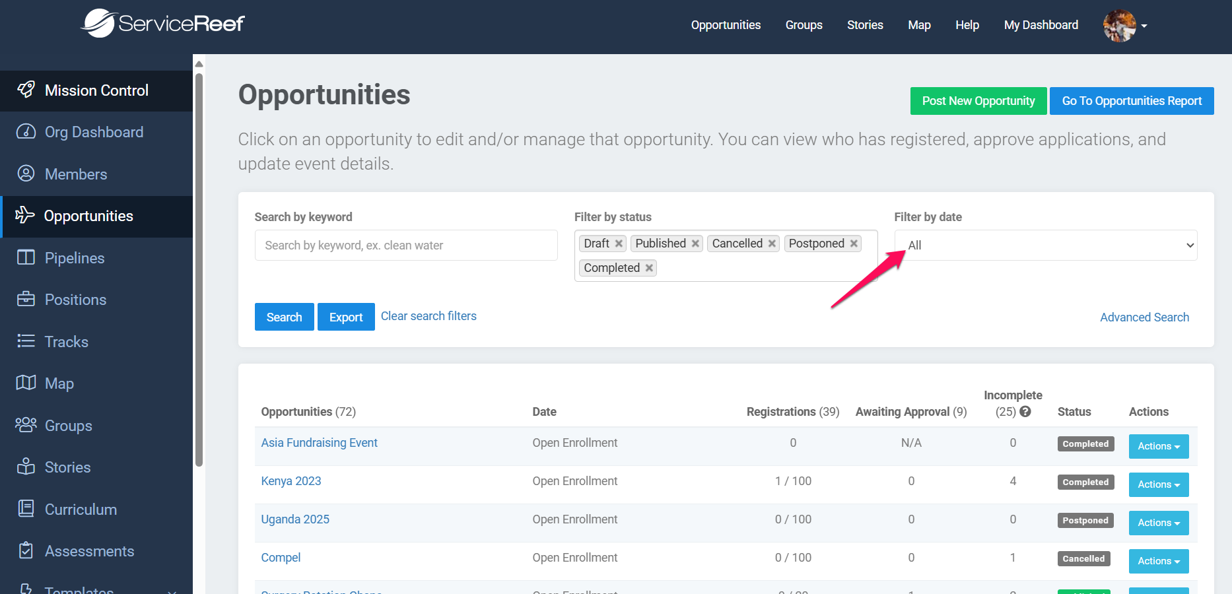Click the Positions briefcase icon
The width and height of the screenshot is (1232, 594).
pyautogui.click(x=26, y=299)
